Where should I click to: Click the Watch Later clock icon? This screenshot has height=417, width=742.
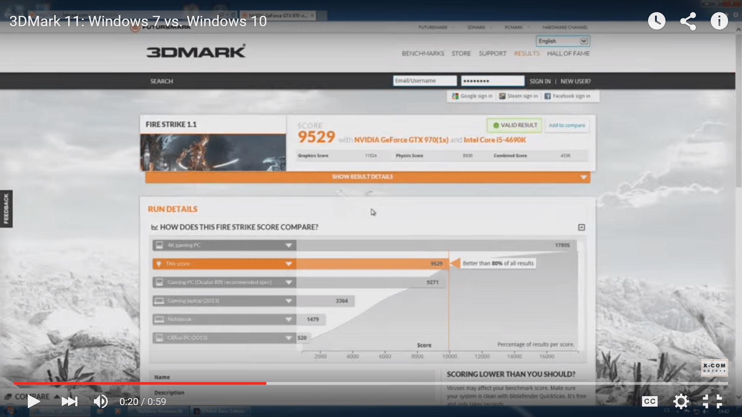coord(657,21)
